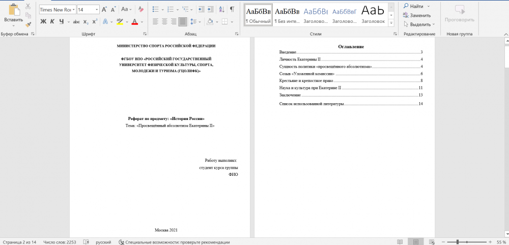Apply bold formatting with the Ж button
The height and width of the screenshot is (245, 509).
[x=43, y=21]
